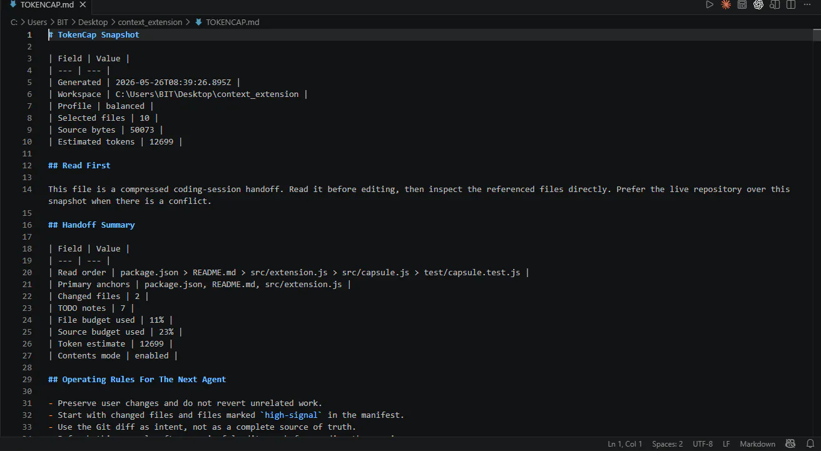Click the Copilot status icon in status bar
The image size is (821, 451).
(791, 444)
